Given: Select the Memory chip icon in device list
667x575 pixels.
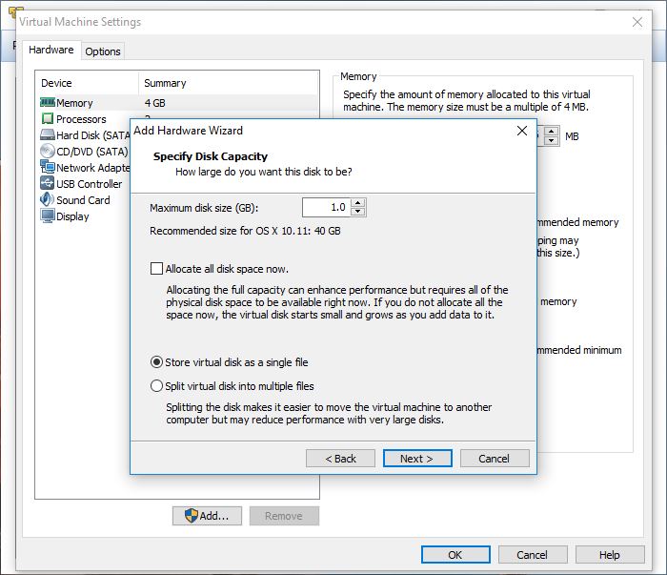Looking at the screenshot, I should pyautogui.click(x=48, y=103).
